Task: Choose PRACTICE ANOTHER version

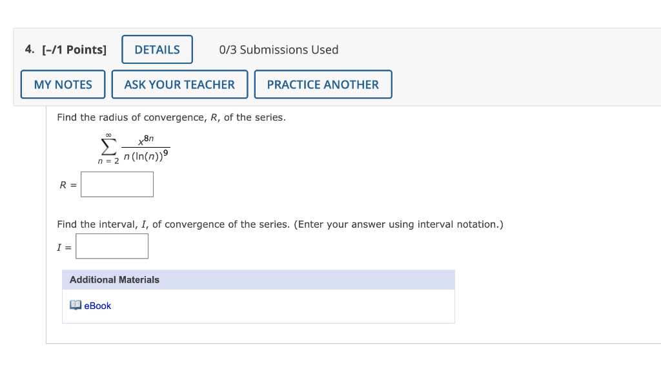Action: (323, 84)
